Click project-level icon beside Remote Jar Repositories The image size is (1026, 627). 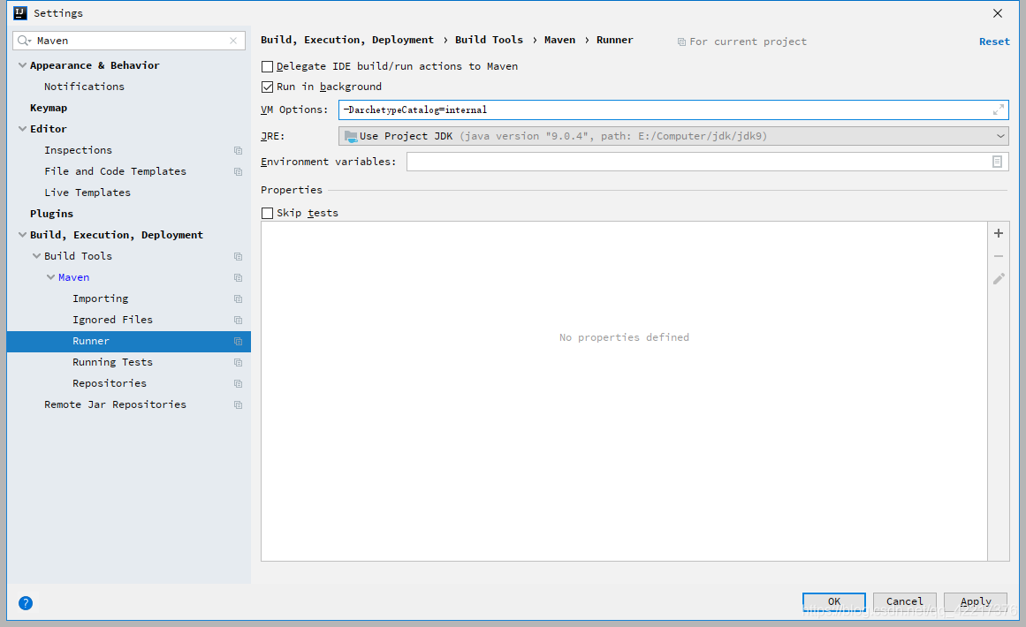(239, 404)
